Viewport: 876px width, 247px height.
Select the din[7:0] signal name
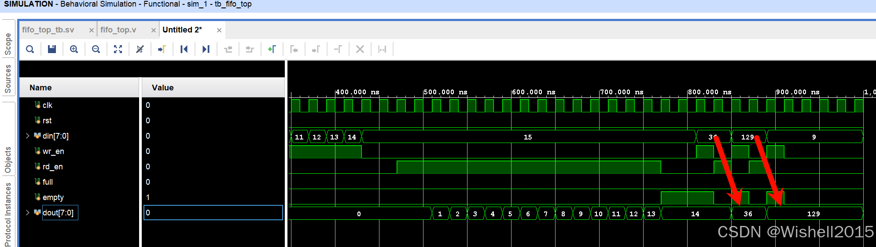point(55,136)
